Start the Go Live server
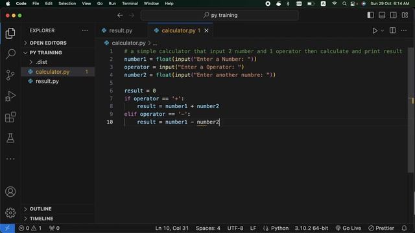This screenshot has width=415, height=233. click(x=348, y=228)
